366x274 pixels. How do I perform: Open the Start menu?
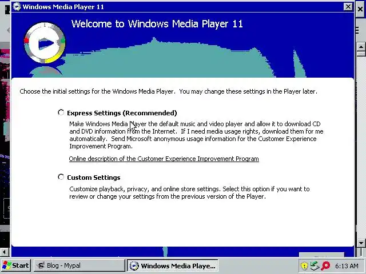coord(15,265)
